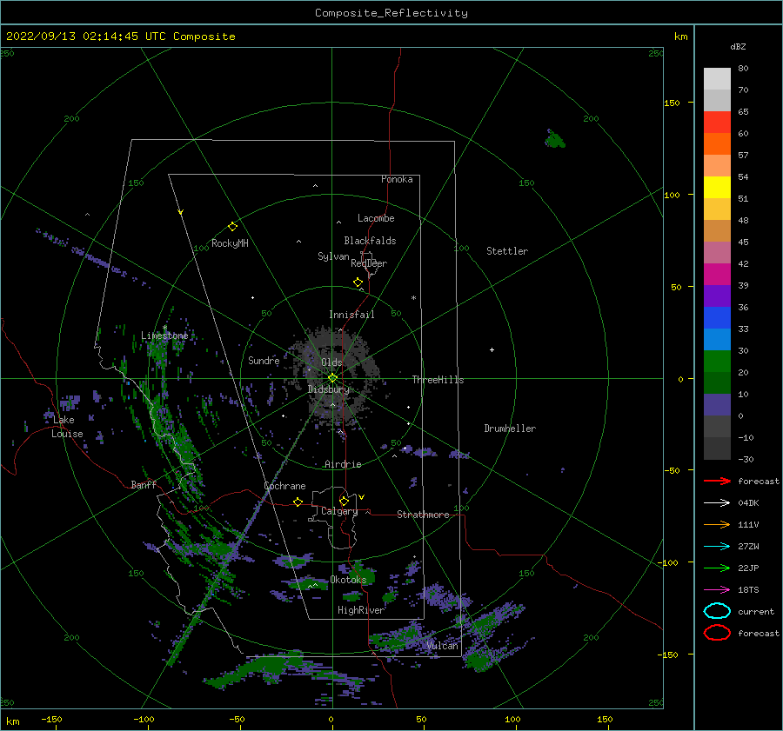The width and height of the screenshot is (783, 731).
Task: Pick the indigo 10 dBZ color swatch
Action: pos(717,404)
